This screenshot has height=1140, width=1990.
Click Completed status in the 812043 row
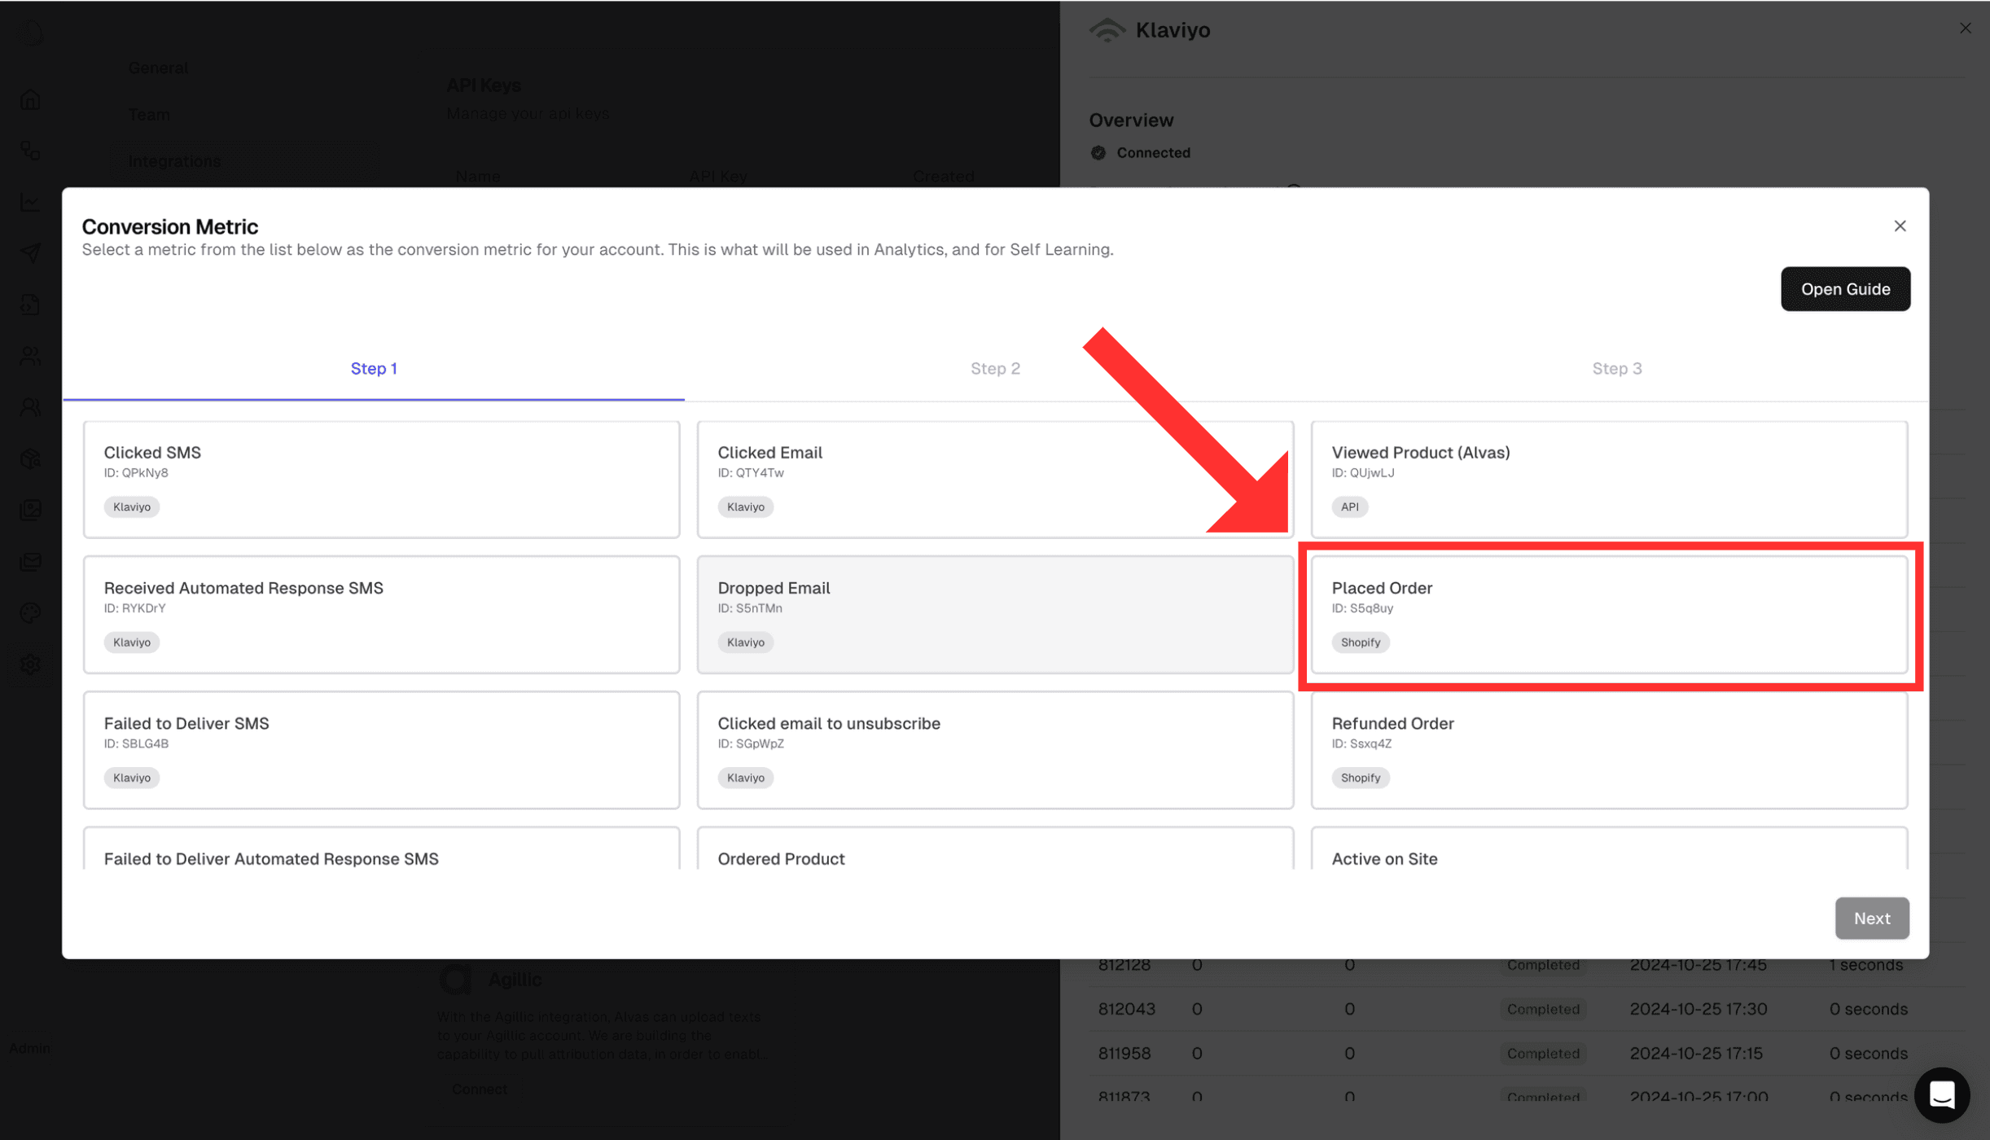pyautogui.click(x=1543, y=1009)
